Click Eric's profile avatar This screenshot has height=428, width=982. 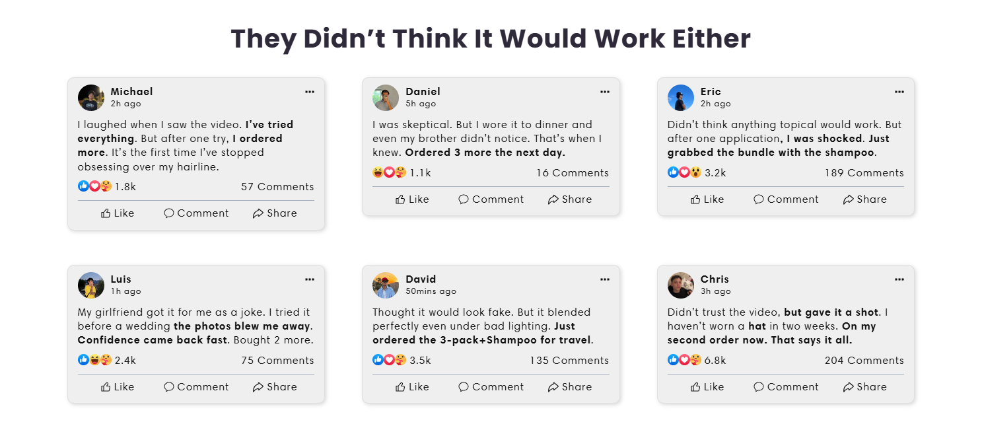681,98
